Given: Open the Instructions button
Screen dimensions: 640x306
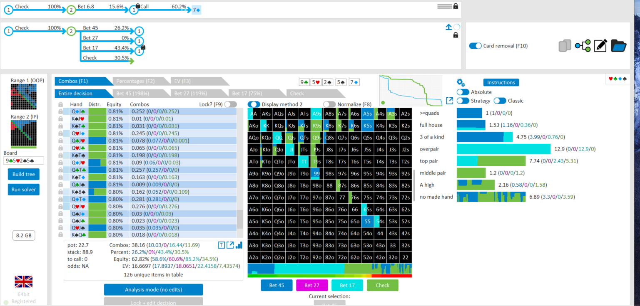Looking at the screenshot, I should coord(501,82).
